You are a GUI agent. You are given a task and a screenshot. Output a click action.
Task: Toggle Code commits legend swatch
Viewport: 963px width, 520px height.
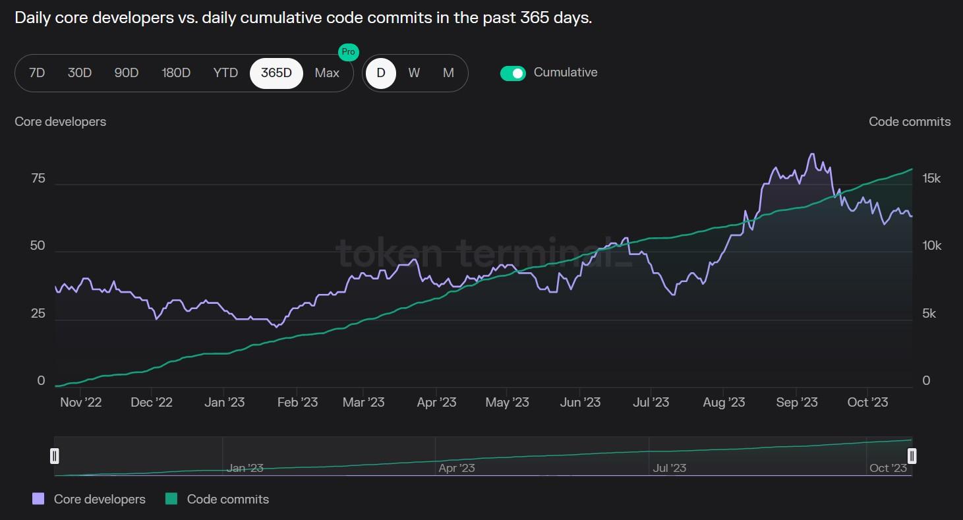171,499
